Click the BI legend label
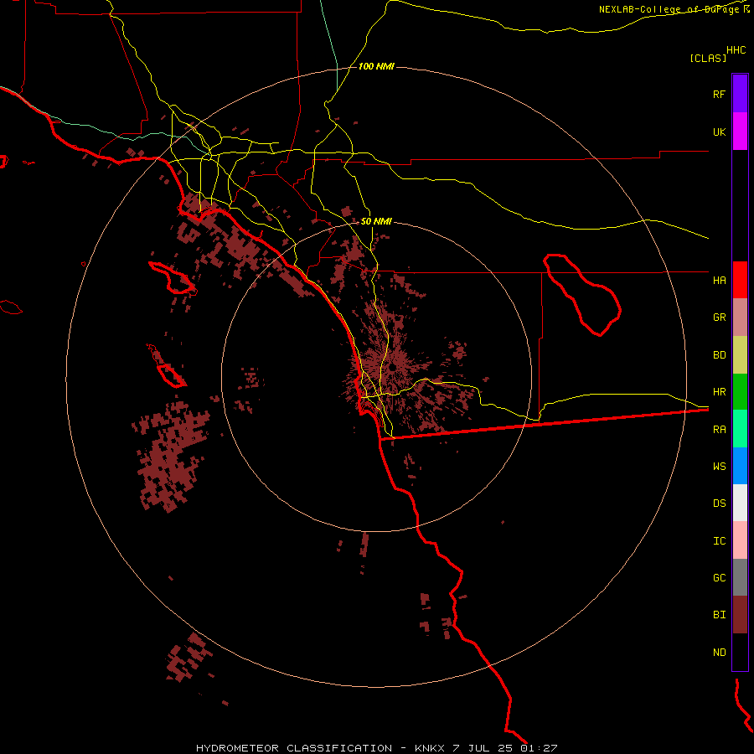This screenshot has width=754, height=754. tap(719, 615)
